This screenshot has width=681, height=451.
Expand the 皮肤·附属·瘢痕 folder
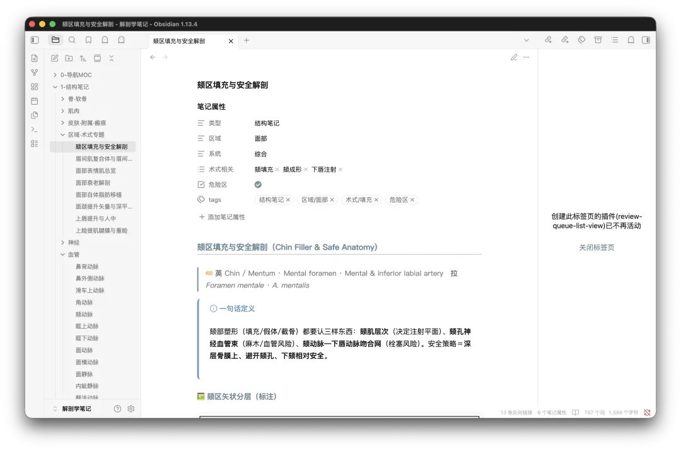point(62,123)
